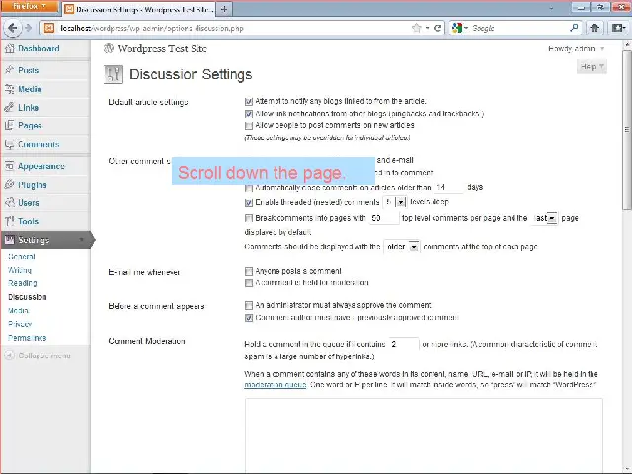Open the address bar history dropdown arrow
Screen dimensions: 632x474
tap(427, 28)
